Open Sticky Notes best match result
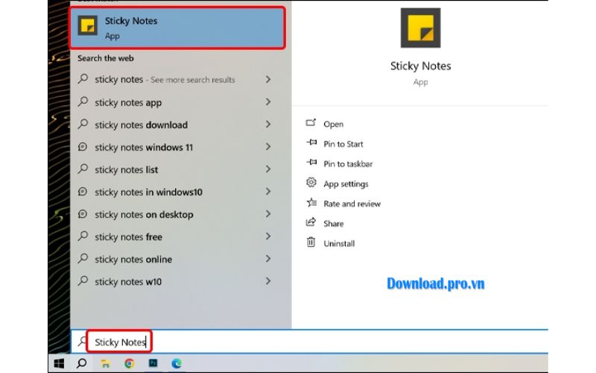This screenshot has width=596, height=373. [x=177, y=28]
